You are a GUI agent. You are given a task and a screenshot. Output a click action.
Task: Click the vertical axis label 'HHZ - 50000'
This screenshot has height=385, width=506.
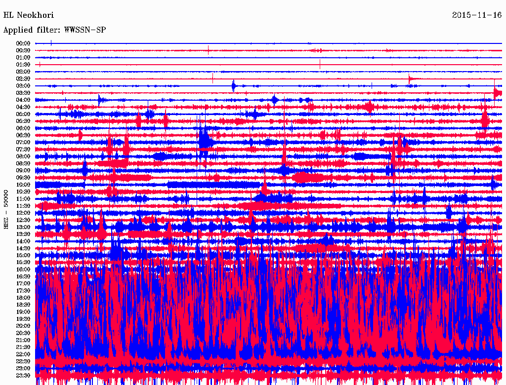[x=6, y=209]
